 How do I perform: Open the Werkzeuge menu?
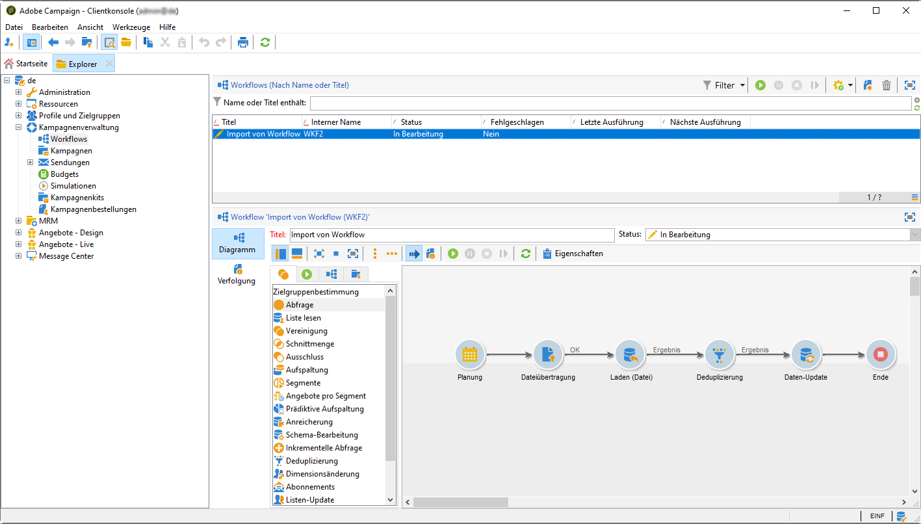(x=131, y=27)
